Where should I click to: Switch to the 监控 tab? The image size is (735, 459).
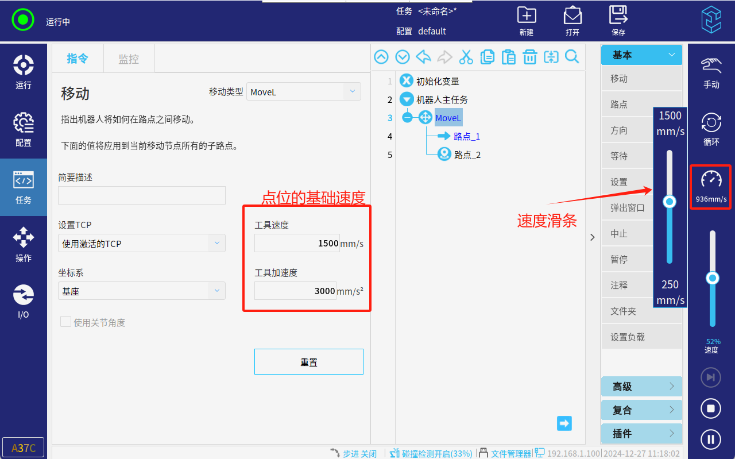tap(129, 59)
